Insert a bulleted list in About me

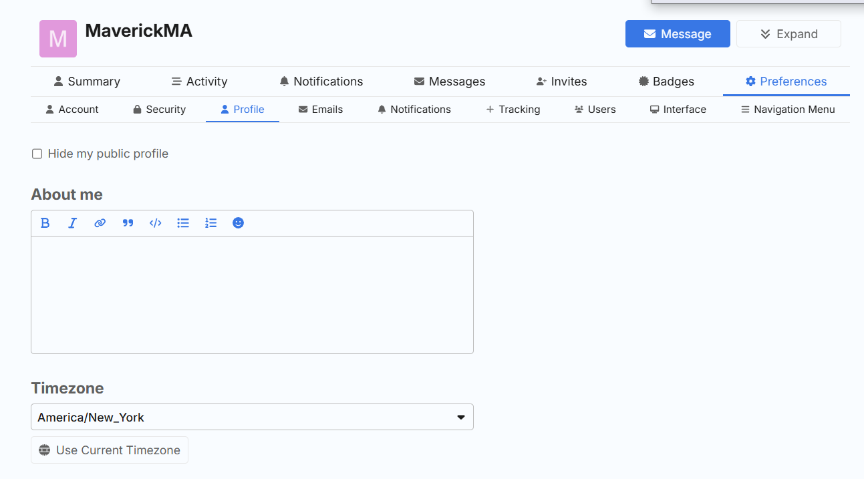pyautogui.click(x=183, y=223)
